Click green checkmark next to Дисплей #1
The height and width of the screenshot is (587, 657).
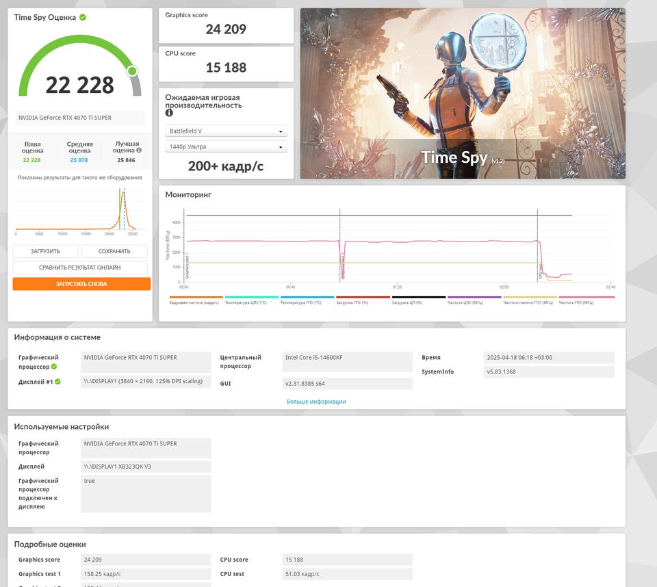pyautogui.click(x=57, y=382)
